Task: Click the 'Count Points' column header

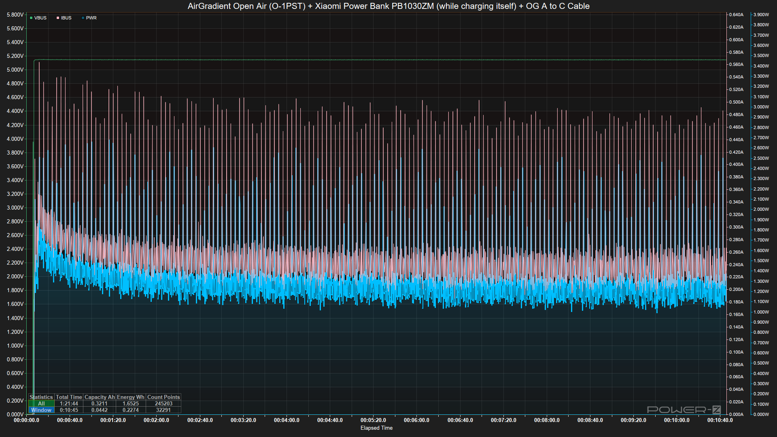Action: (163, 397)
